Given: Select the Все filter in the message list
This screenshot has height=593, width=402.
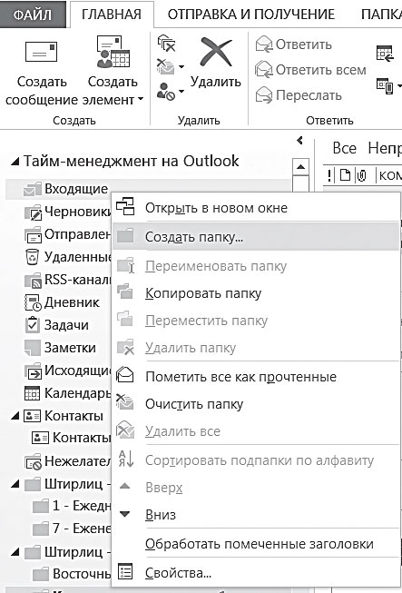Looking at the screenshot, I should pyautogui.click(x=344, y=148).
